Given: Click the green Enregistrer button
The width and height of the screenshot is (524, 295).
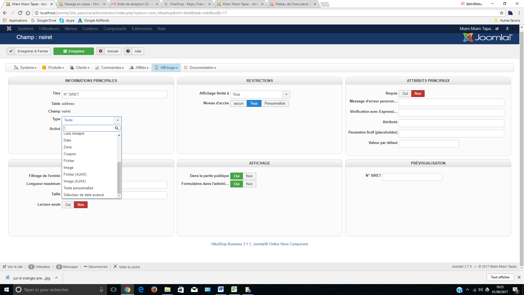Looking at the screenshot, I should (74, 51).
